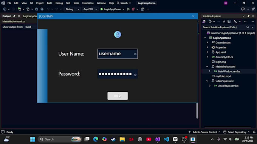The height and width of the screenshot is (144, 257).
Task: Click the New Project toolbar icon
Action: pyautogui.click(x=19, y=9)
